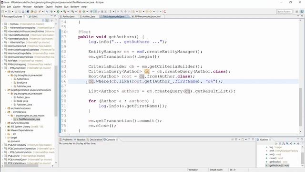
Task: Click the New file toolbar icon
Action: tap(3, 11)
